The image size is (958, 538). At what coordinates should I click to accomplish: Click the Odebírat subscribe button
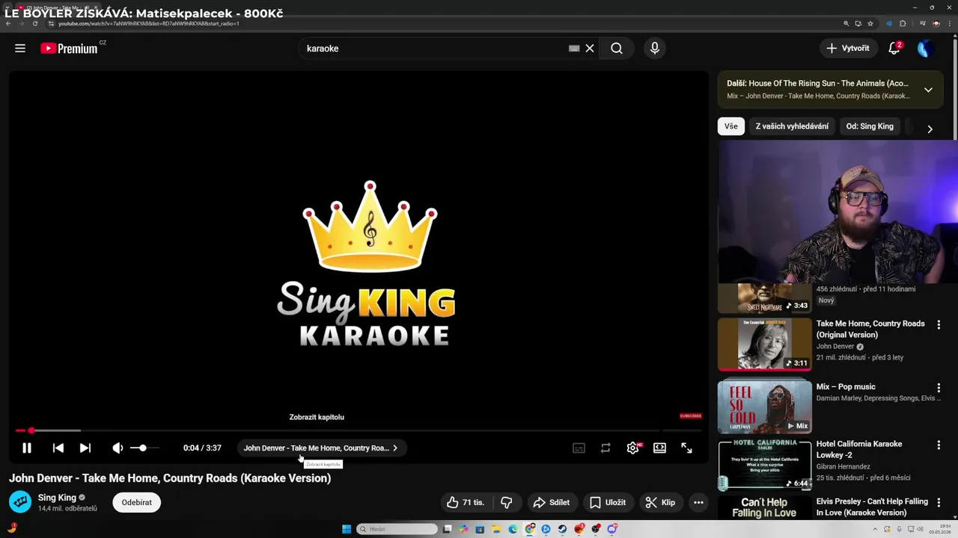136,503
